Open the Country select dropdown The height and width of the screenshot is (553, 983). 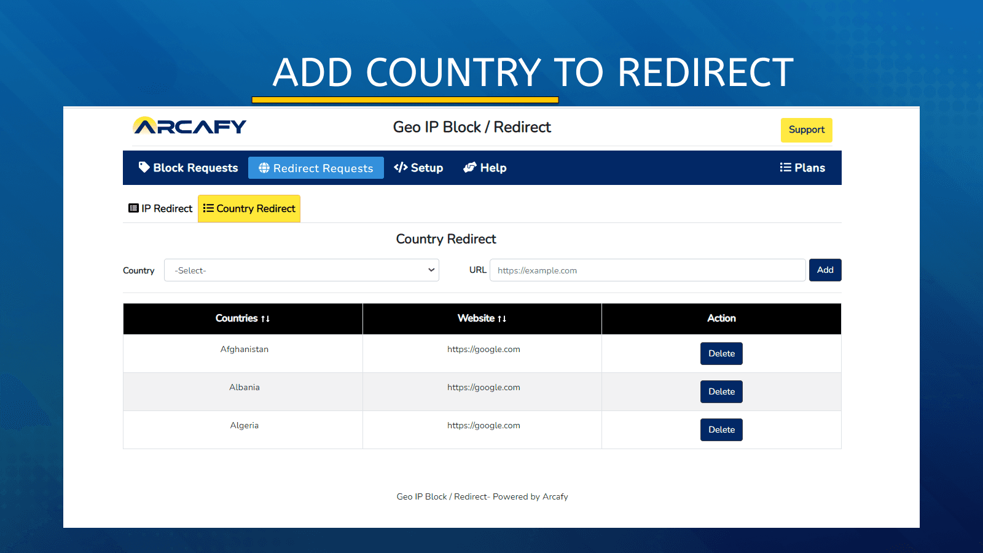click(301, 270)
